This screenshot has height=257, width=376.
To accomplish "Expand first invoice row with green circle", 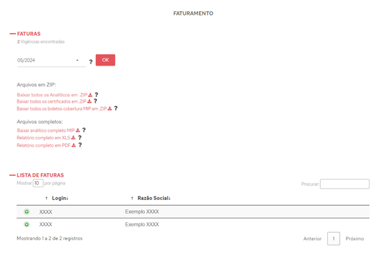I will (27, 212).
